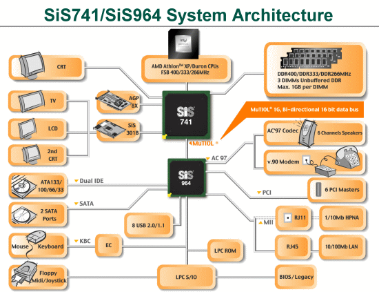Image resolution: width=379 pixels, height=292 pixels.
Task: Click the AC'97 Codec text
Action: (283, 130)
